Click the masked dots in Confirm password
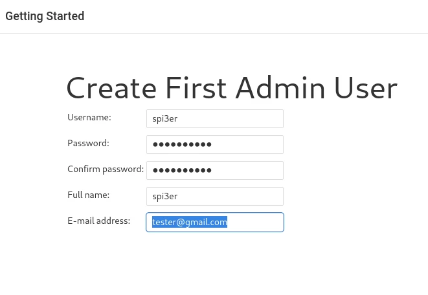Viewport: 428px width, 295px height. pos(181,170)
